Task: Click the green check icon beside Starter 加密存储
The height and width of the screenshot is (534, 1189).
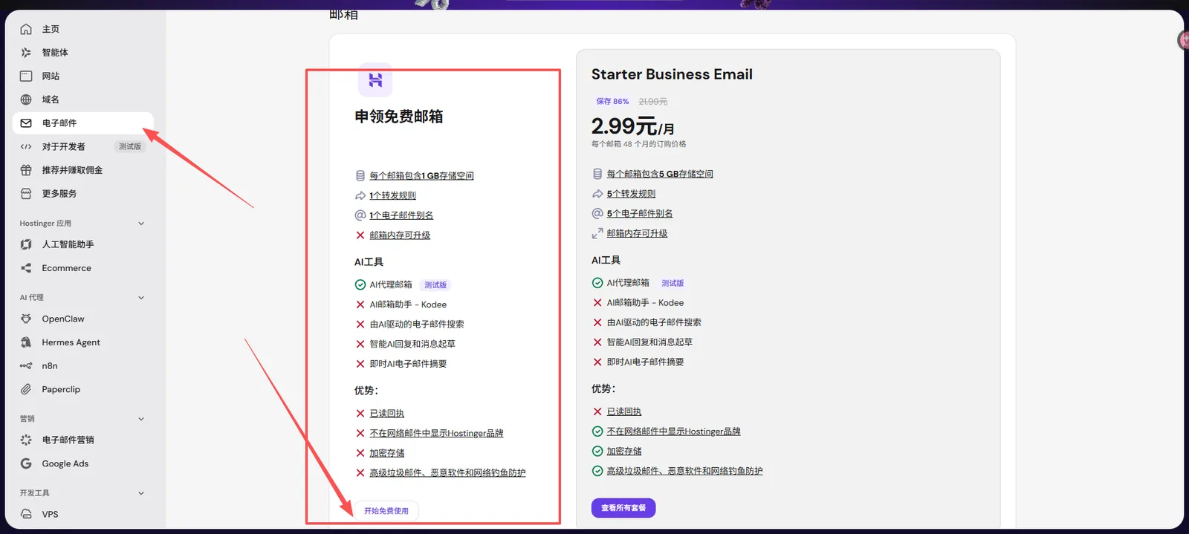Action: coord(597,451)
